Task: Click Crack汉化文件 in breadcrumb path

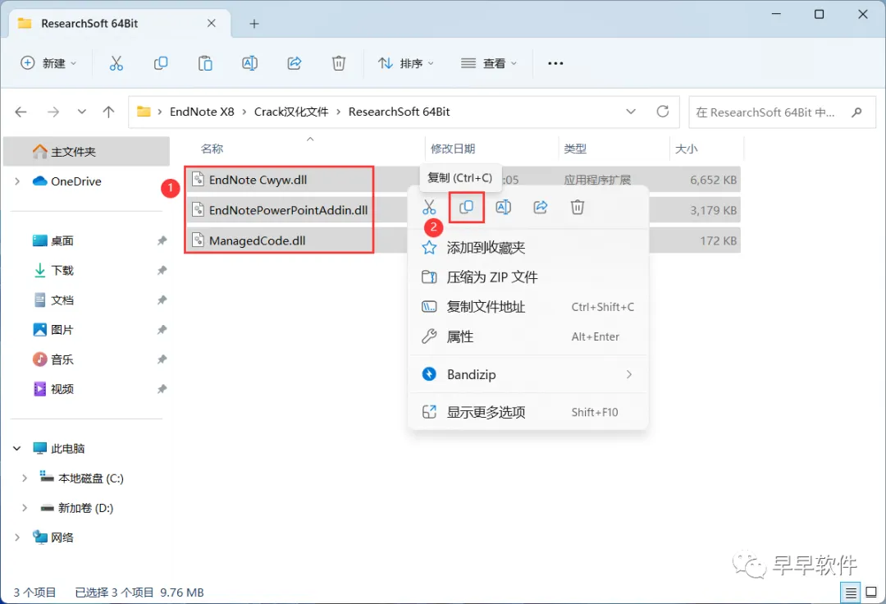Action: pos(291,112)
